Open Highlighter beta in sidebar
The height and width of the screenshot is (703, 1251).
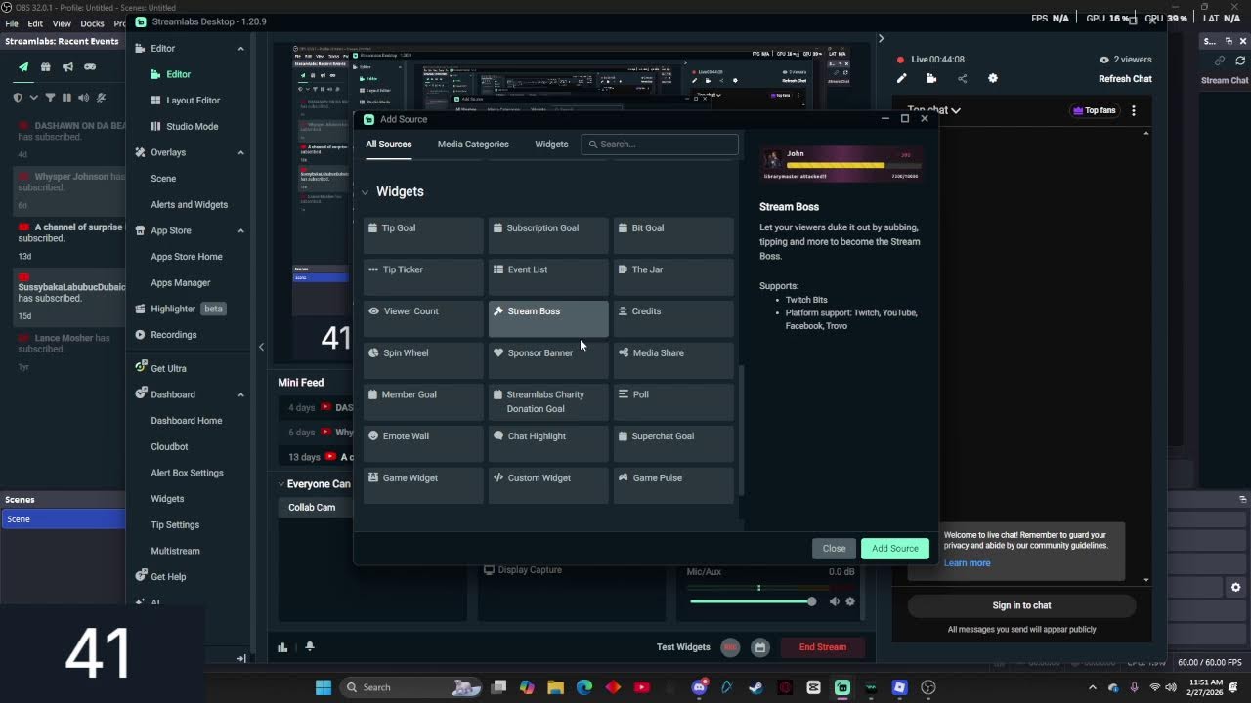click(181, 309)
